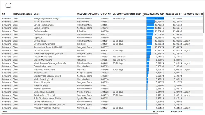
Task: Select client Kopelo, B.
Action: click(x=38, y=38)
